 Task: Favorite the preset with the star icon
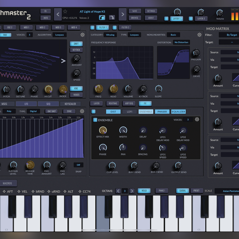[65, 11]
